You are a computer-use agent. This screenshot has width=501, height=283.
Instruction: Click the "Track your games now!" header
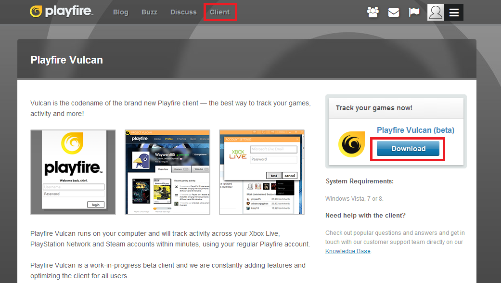(x=374, y=108)
